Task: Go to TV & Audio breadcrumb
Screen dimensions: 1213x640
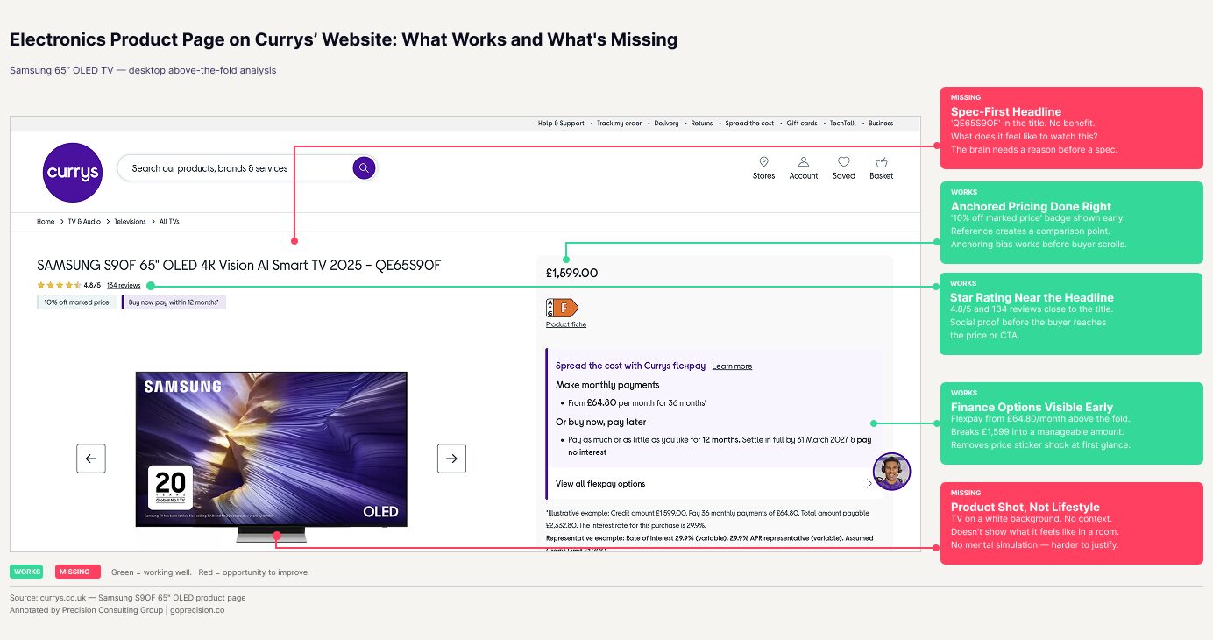Action: tap(84, 222)
